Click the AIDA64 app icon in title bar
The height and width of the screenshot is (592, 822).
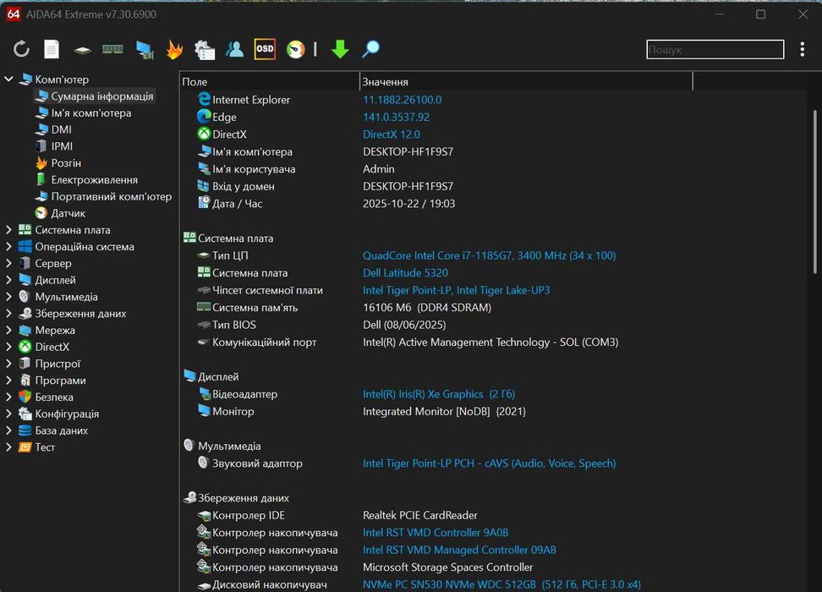(x=13, y=14)
